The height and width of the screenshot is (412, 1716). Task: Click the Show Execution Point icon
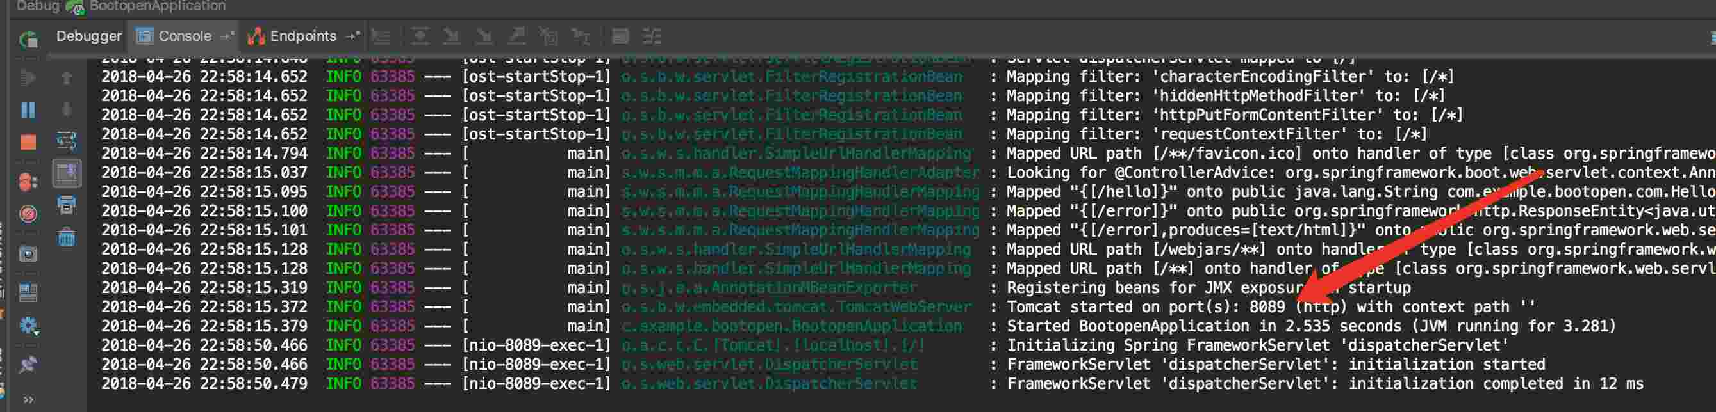(381, 36)
